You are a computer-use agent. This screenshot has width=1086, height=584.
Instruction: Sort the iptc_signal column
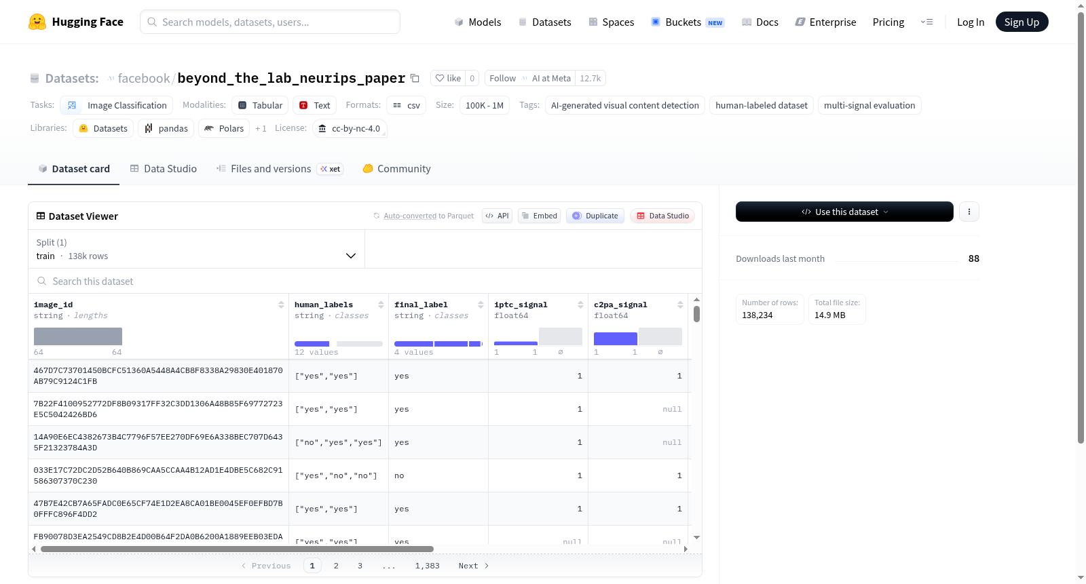click(580, 305)
